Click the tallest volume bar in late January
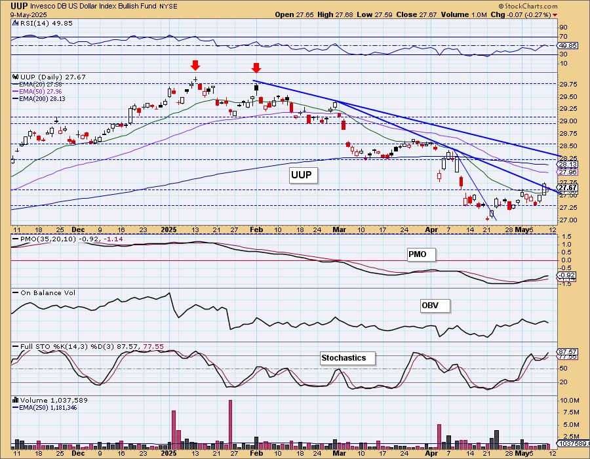The width and height of the screenshot is (590, 459). coord(230,424)
